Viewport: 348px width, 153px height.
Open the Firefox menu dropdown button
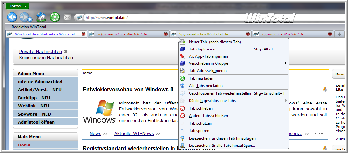(x=17, y=6)
